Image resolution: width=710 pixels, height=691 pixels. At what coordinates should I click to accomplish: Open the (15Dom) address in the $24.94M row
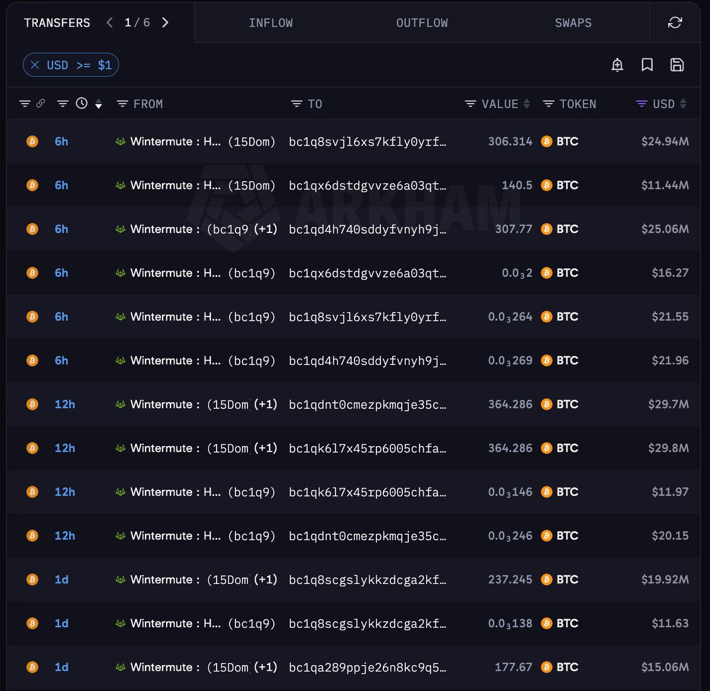[x=252, y=141]
